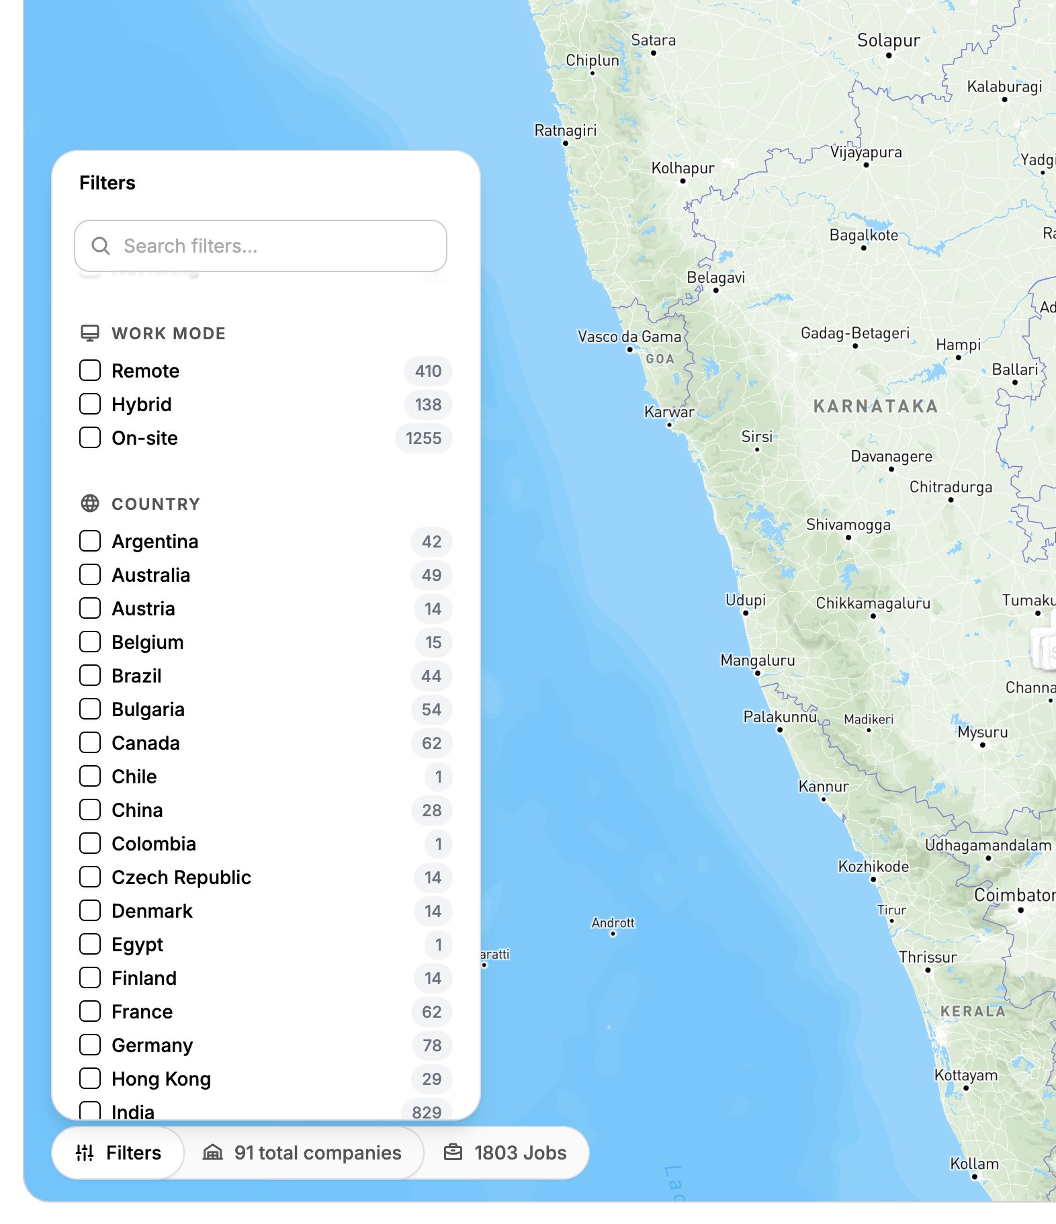
Task: Toggle the Brazil checkbox
Action: point(90,676)
